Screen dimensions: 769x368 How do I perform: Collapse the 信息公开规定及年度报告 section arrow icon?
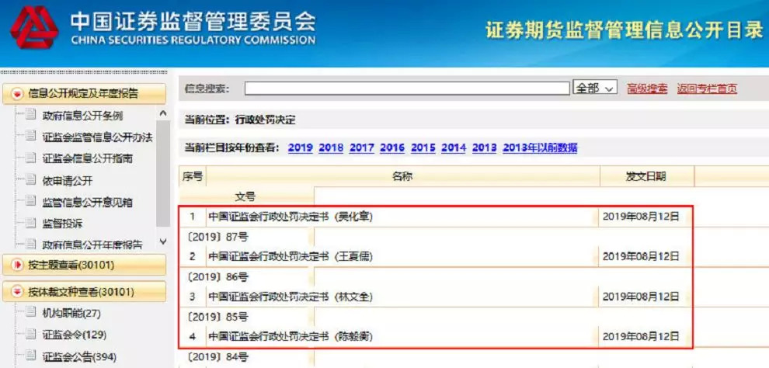point(18,94)
